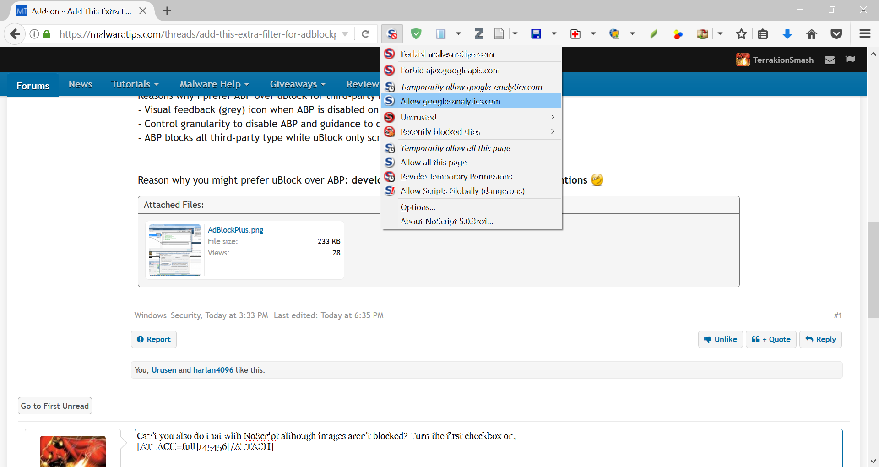
Task: Click the Reply button
Action: (820, 339)
